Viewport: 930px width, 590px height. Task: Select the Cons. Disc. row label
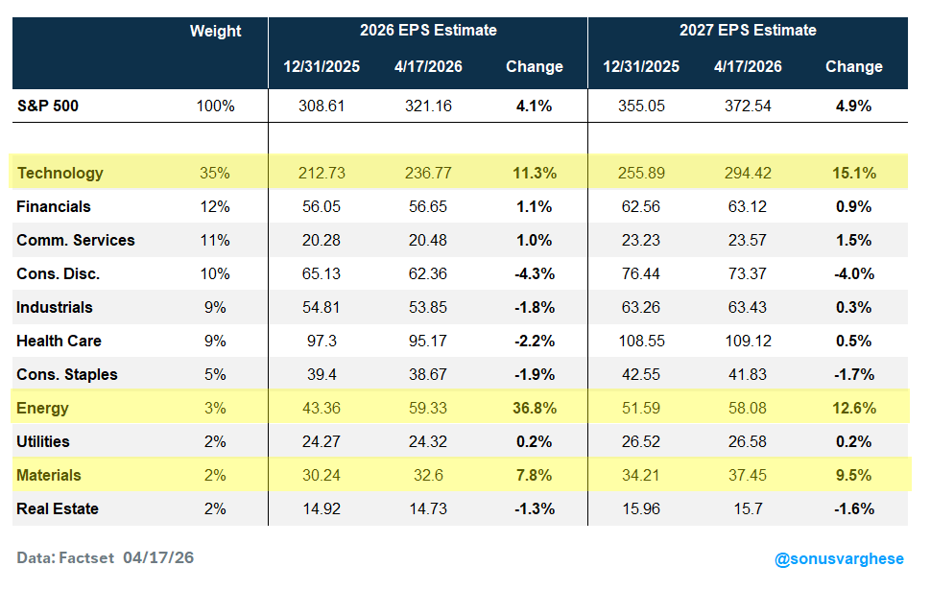coord(59,273)
